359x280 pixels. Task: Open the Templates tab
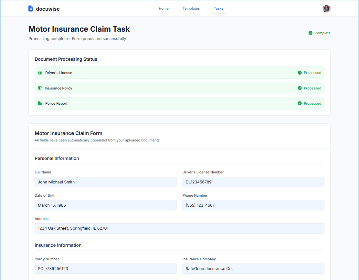(191, 8)
